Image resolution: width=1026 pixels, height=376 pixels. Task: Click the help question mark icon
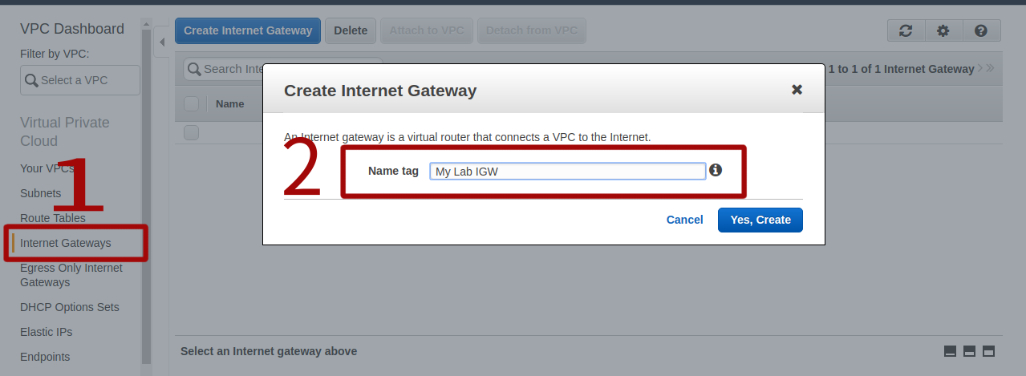(981, 30)
